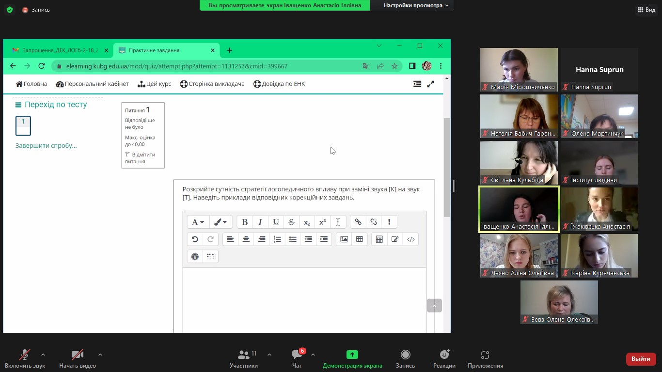The height and width of the screenshot is (372, 662).
Task: Insert an image into the answer
Action: pyautogui.click(x=344, y=239)
